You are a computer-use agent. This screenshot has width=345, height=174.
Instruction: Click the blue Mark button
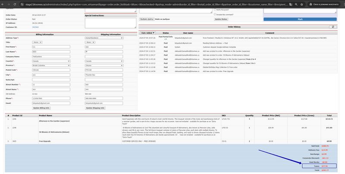(x=300, y=19)
